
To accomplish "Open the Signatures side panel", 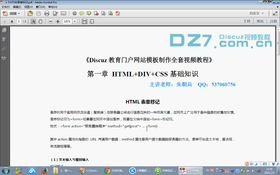I will [4, 58].
